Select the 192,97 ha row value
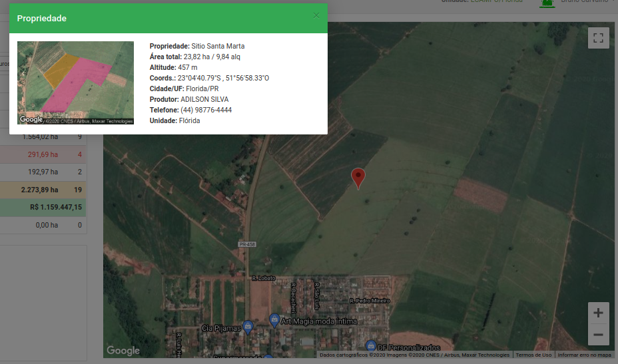This screenshot has height=364, width=618. 43,172
